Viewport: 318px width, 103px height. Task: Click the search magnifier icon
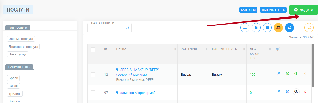pyautogui.click(x=127, y=28)
